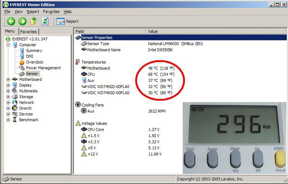Open the Overclock page in tree

(x=35, y=62)
